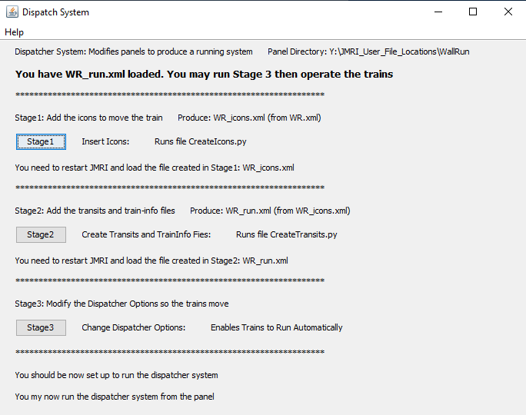Click the bold WR_run.xml loaded message
The image size is (526, 415).
[x=204, y=75]
